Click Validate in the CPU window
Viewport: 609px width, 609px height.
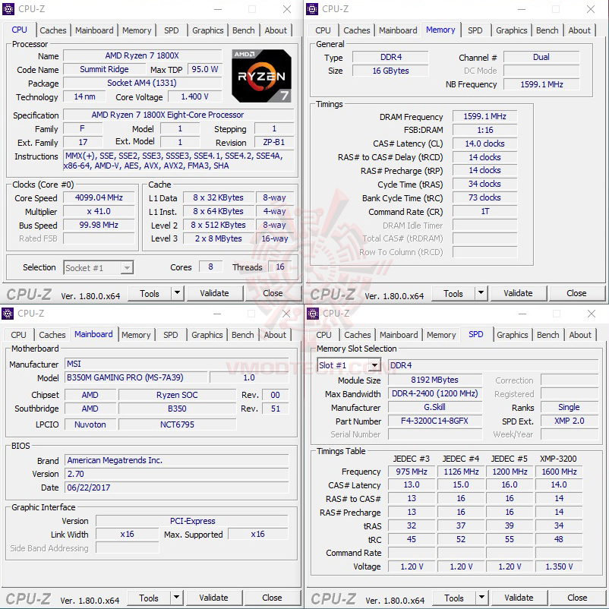[x=214, y=293]
